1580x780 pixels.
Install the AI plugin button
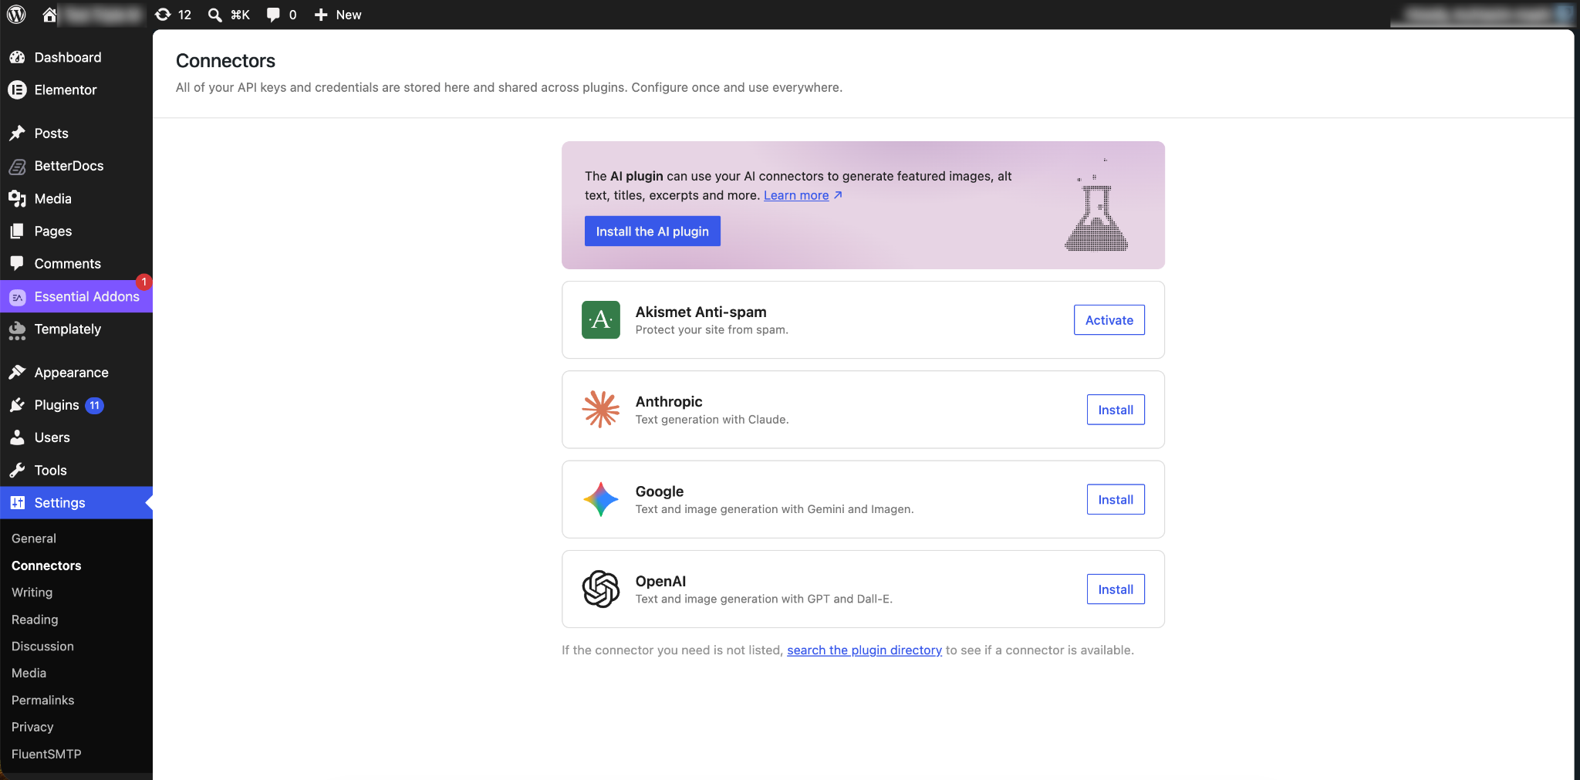tap(653, 231)
